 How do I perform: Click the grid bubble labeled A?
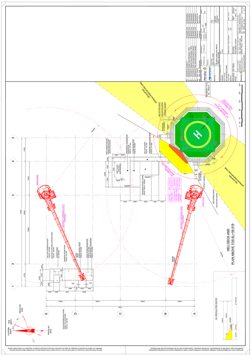[x=195, y=313]
